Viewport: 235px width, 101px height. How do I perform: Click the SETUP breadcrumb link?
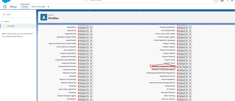tap(51, 15)
